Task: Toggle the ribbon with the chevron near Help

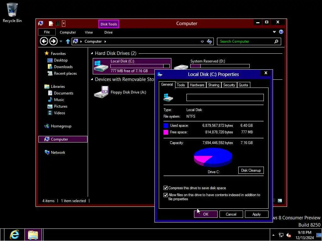Action: coord(274,32)
